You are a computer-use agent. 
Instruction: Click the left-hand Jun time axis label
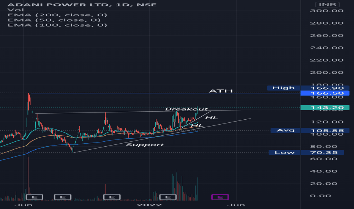[24, 205]
